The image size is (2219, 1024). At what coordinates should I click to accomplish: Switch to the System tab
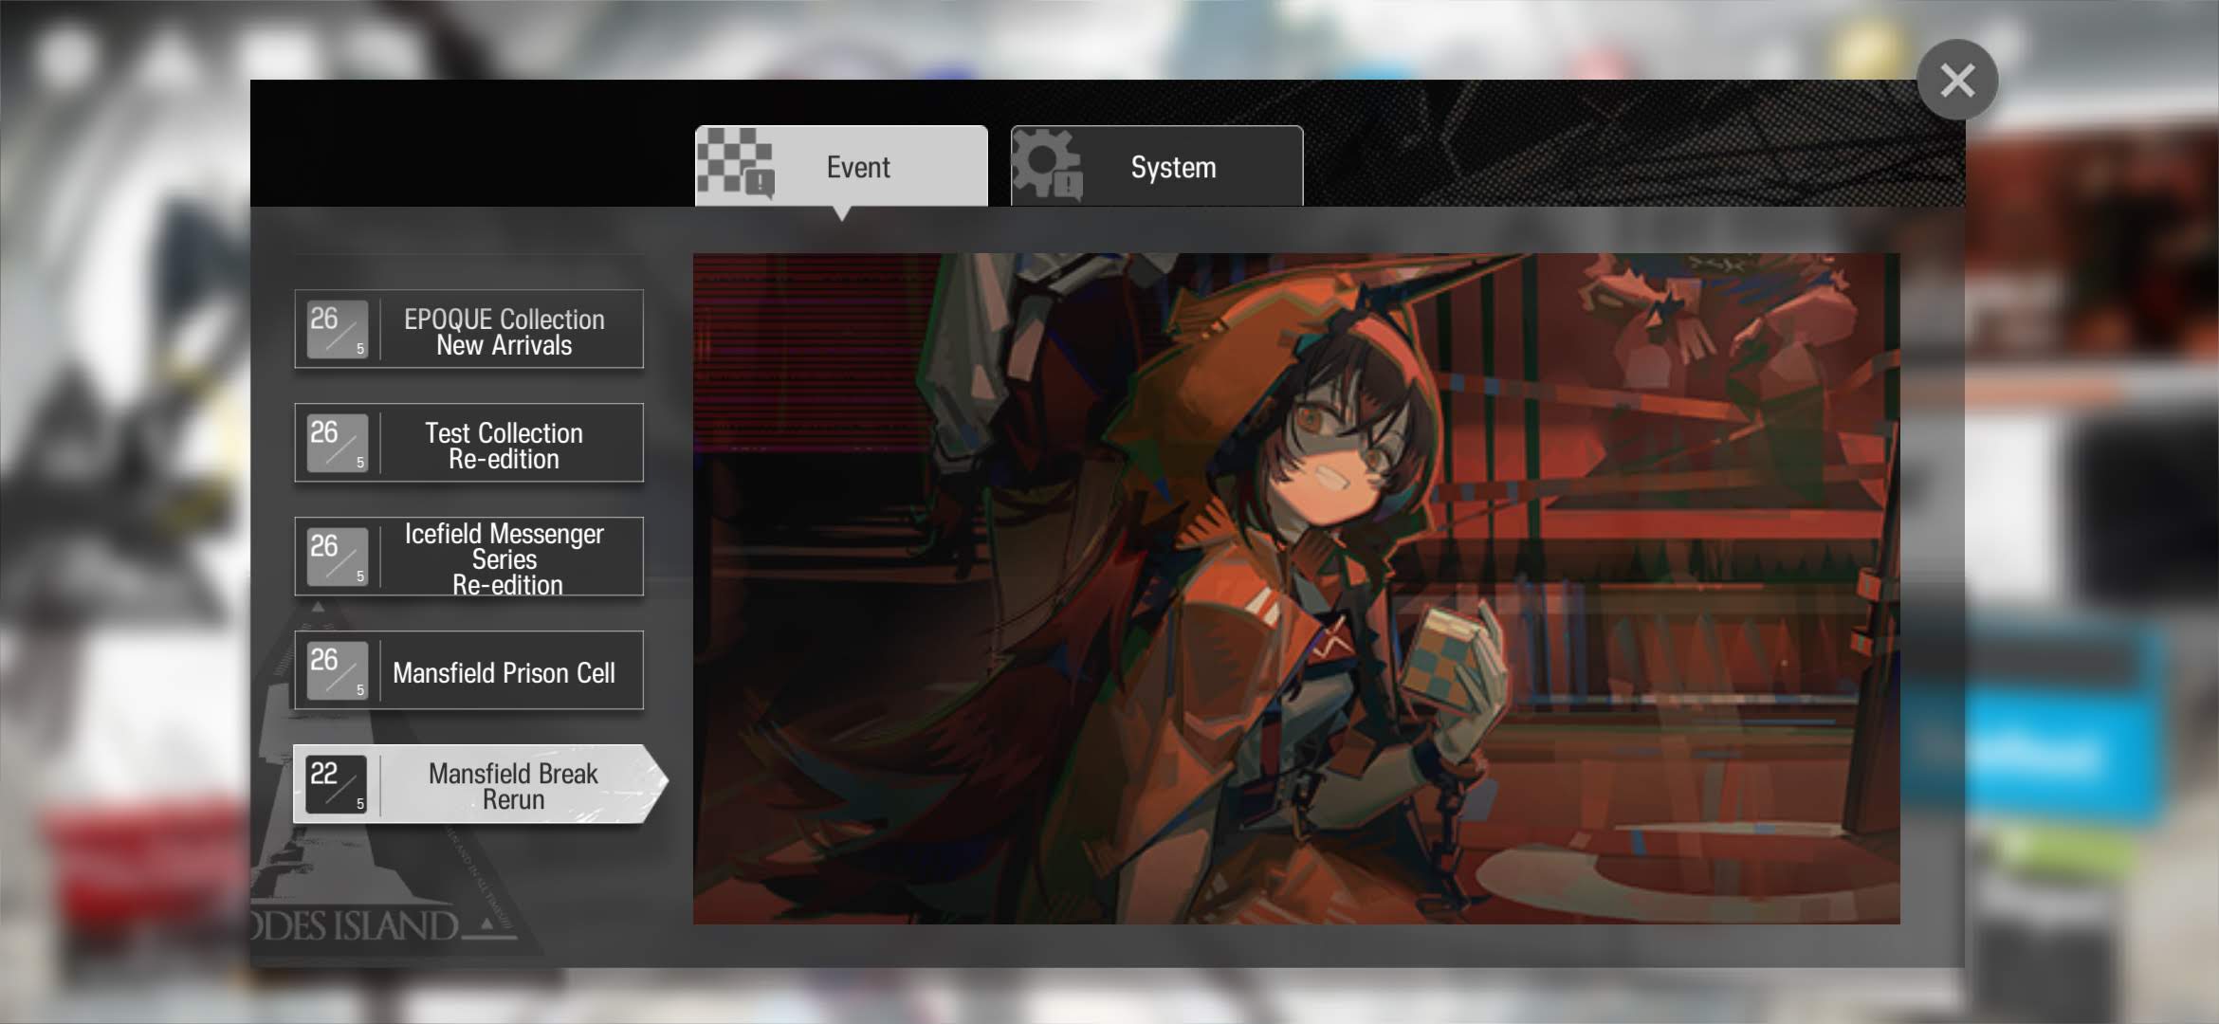coord(1172,168)
